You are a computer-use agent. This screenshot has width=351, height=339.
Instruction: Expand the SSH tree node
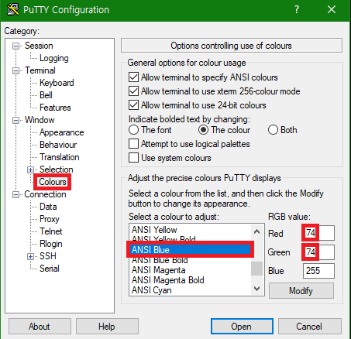tap(30, 256)
